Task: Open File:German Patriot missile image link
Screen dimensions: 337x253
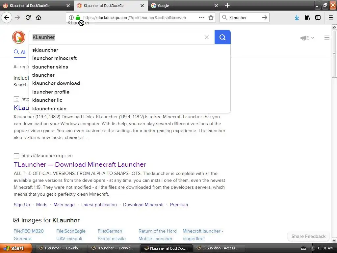Action: coord(112,235)
